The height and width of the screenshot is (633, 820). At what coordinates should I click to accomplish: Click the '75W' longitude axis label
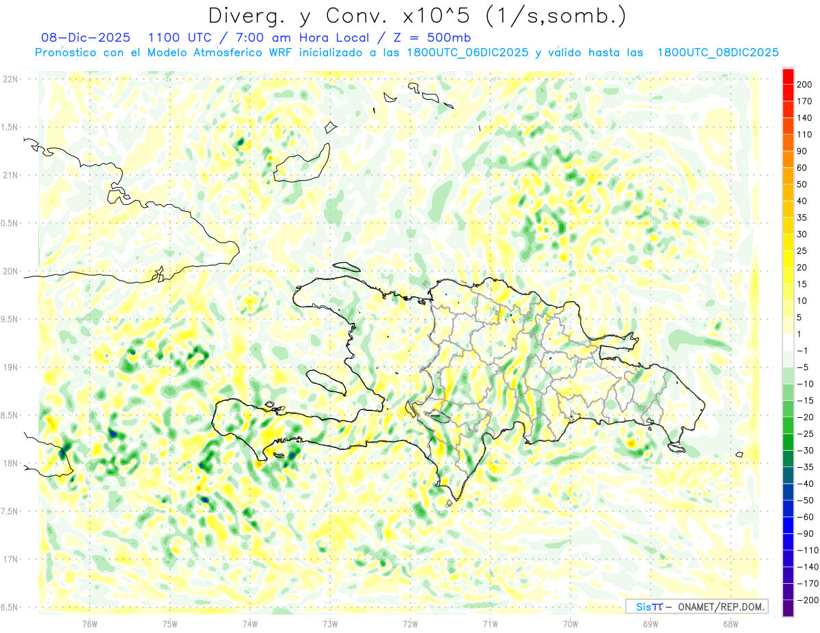pyautogui.click(x=170, y=624)
